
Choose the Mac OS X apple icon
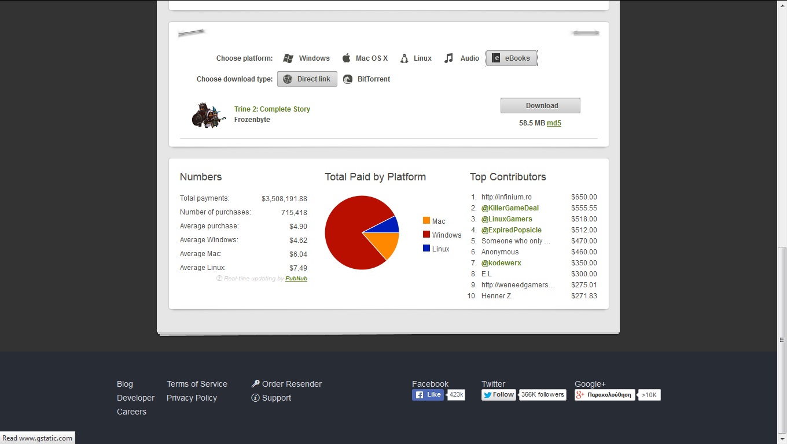[346, 58]
